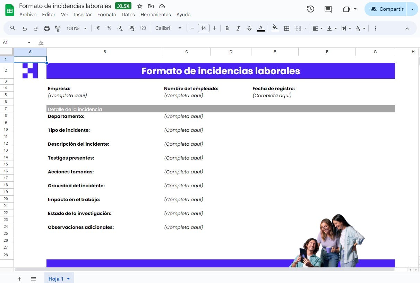Format selection as currency
This screenshot has height=283, width=420.
[x=98, y=28]
